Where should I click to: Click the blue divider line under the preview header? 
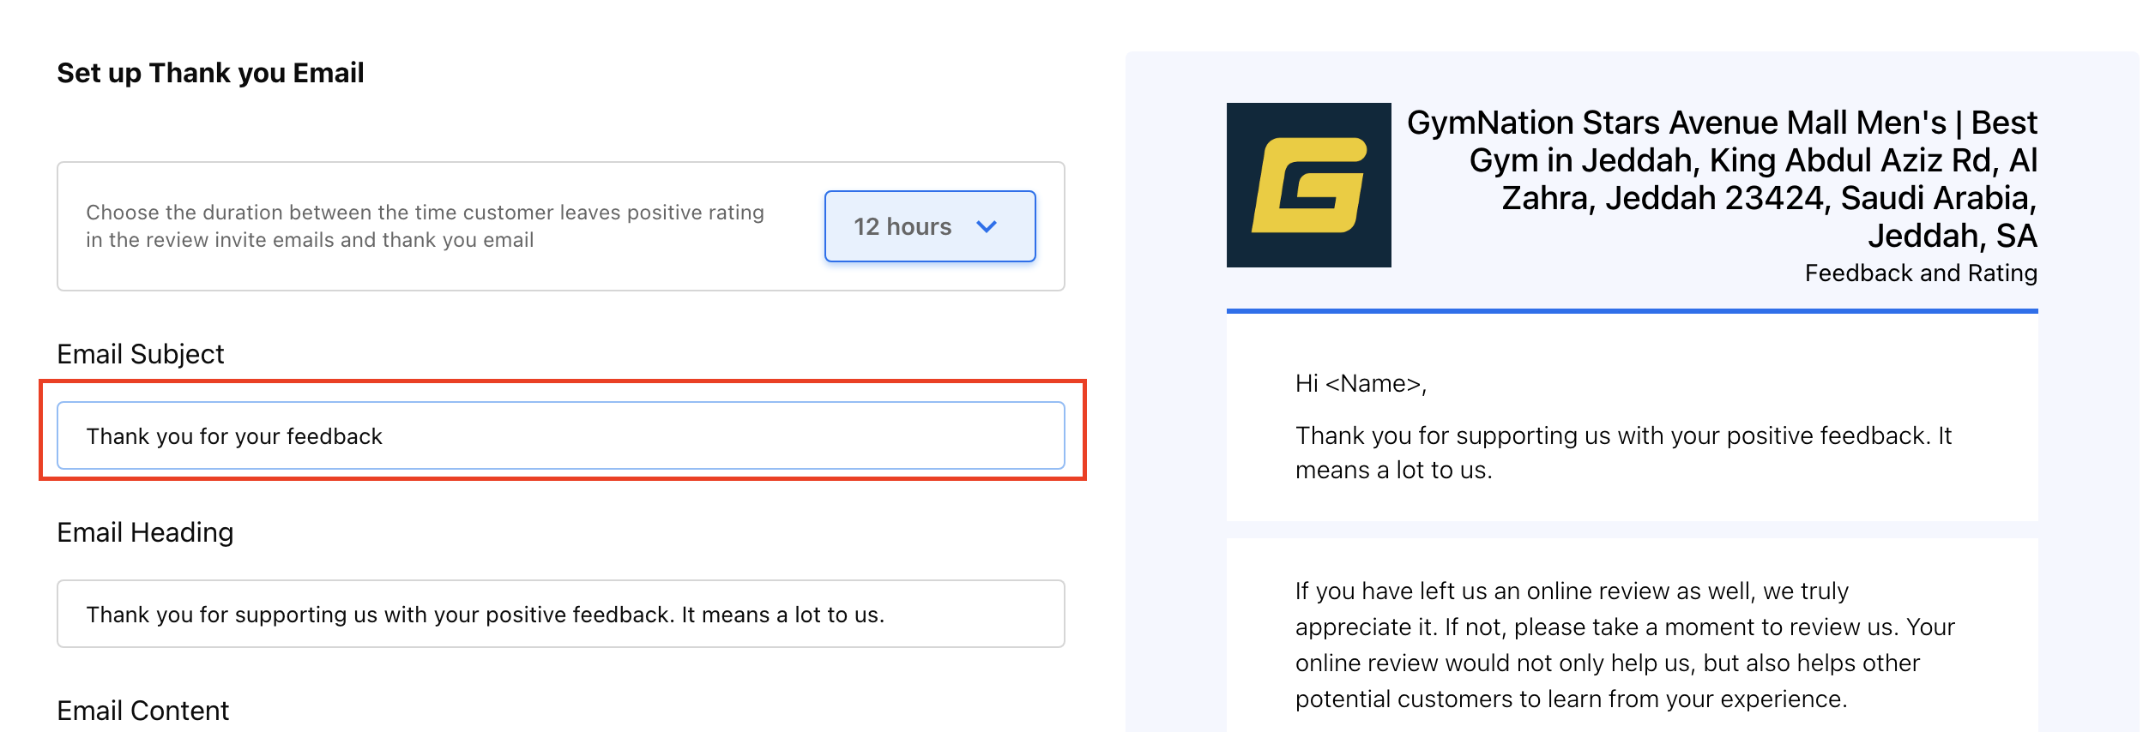pyautogui.click(x=1632, y=311)
